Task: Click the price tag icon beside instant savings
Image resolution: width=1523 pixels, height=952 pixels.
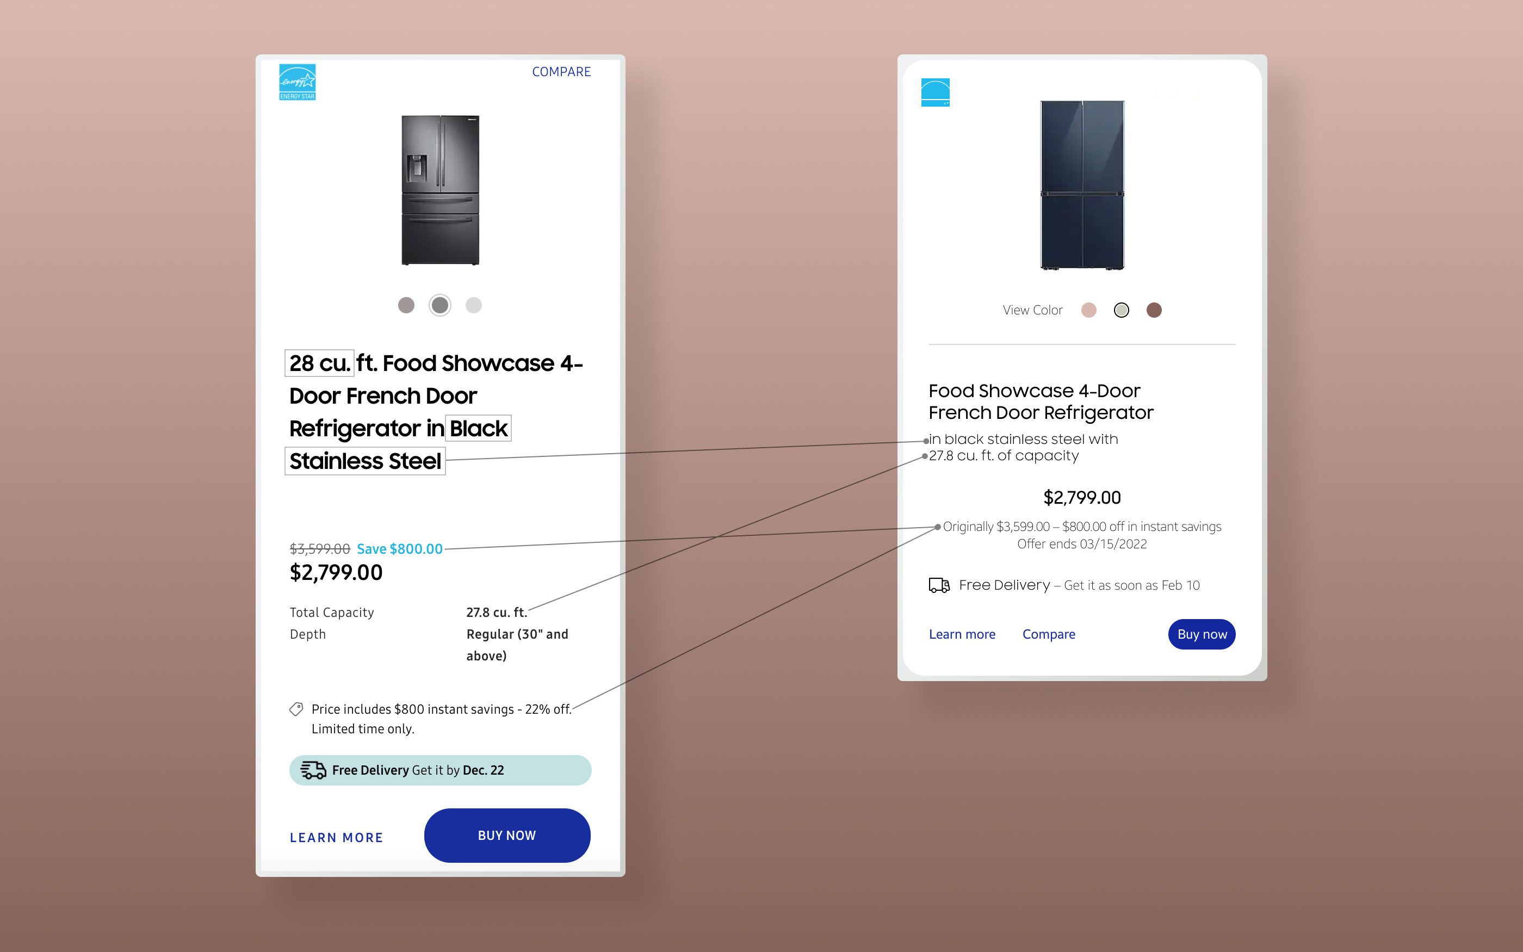Action: click(296, 709)
